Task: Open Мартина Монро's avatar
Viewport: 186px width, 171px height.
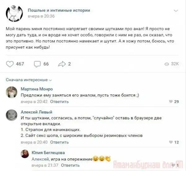Action: (x=12, y=92)
